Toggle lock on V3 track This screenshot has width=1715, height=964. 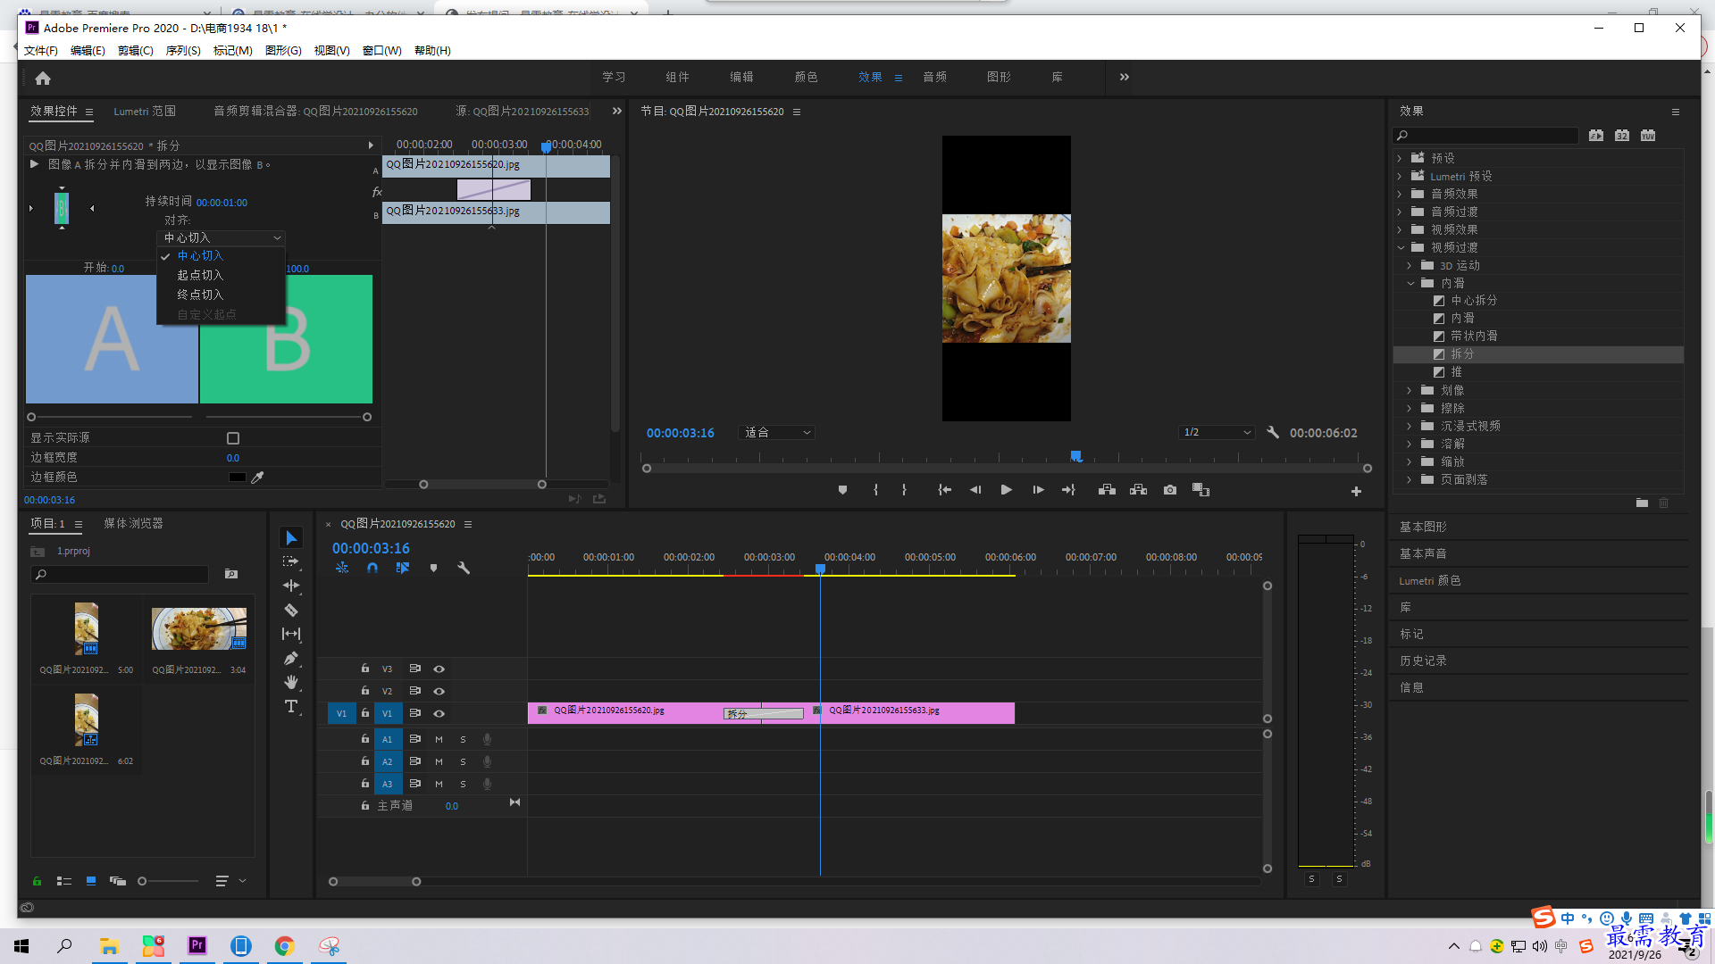point(364,669)
